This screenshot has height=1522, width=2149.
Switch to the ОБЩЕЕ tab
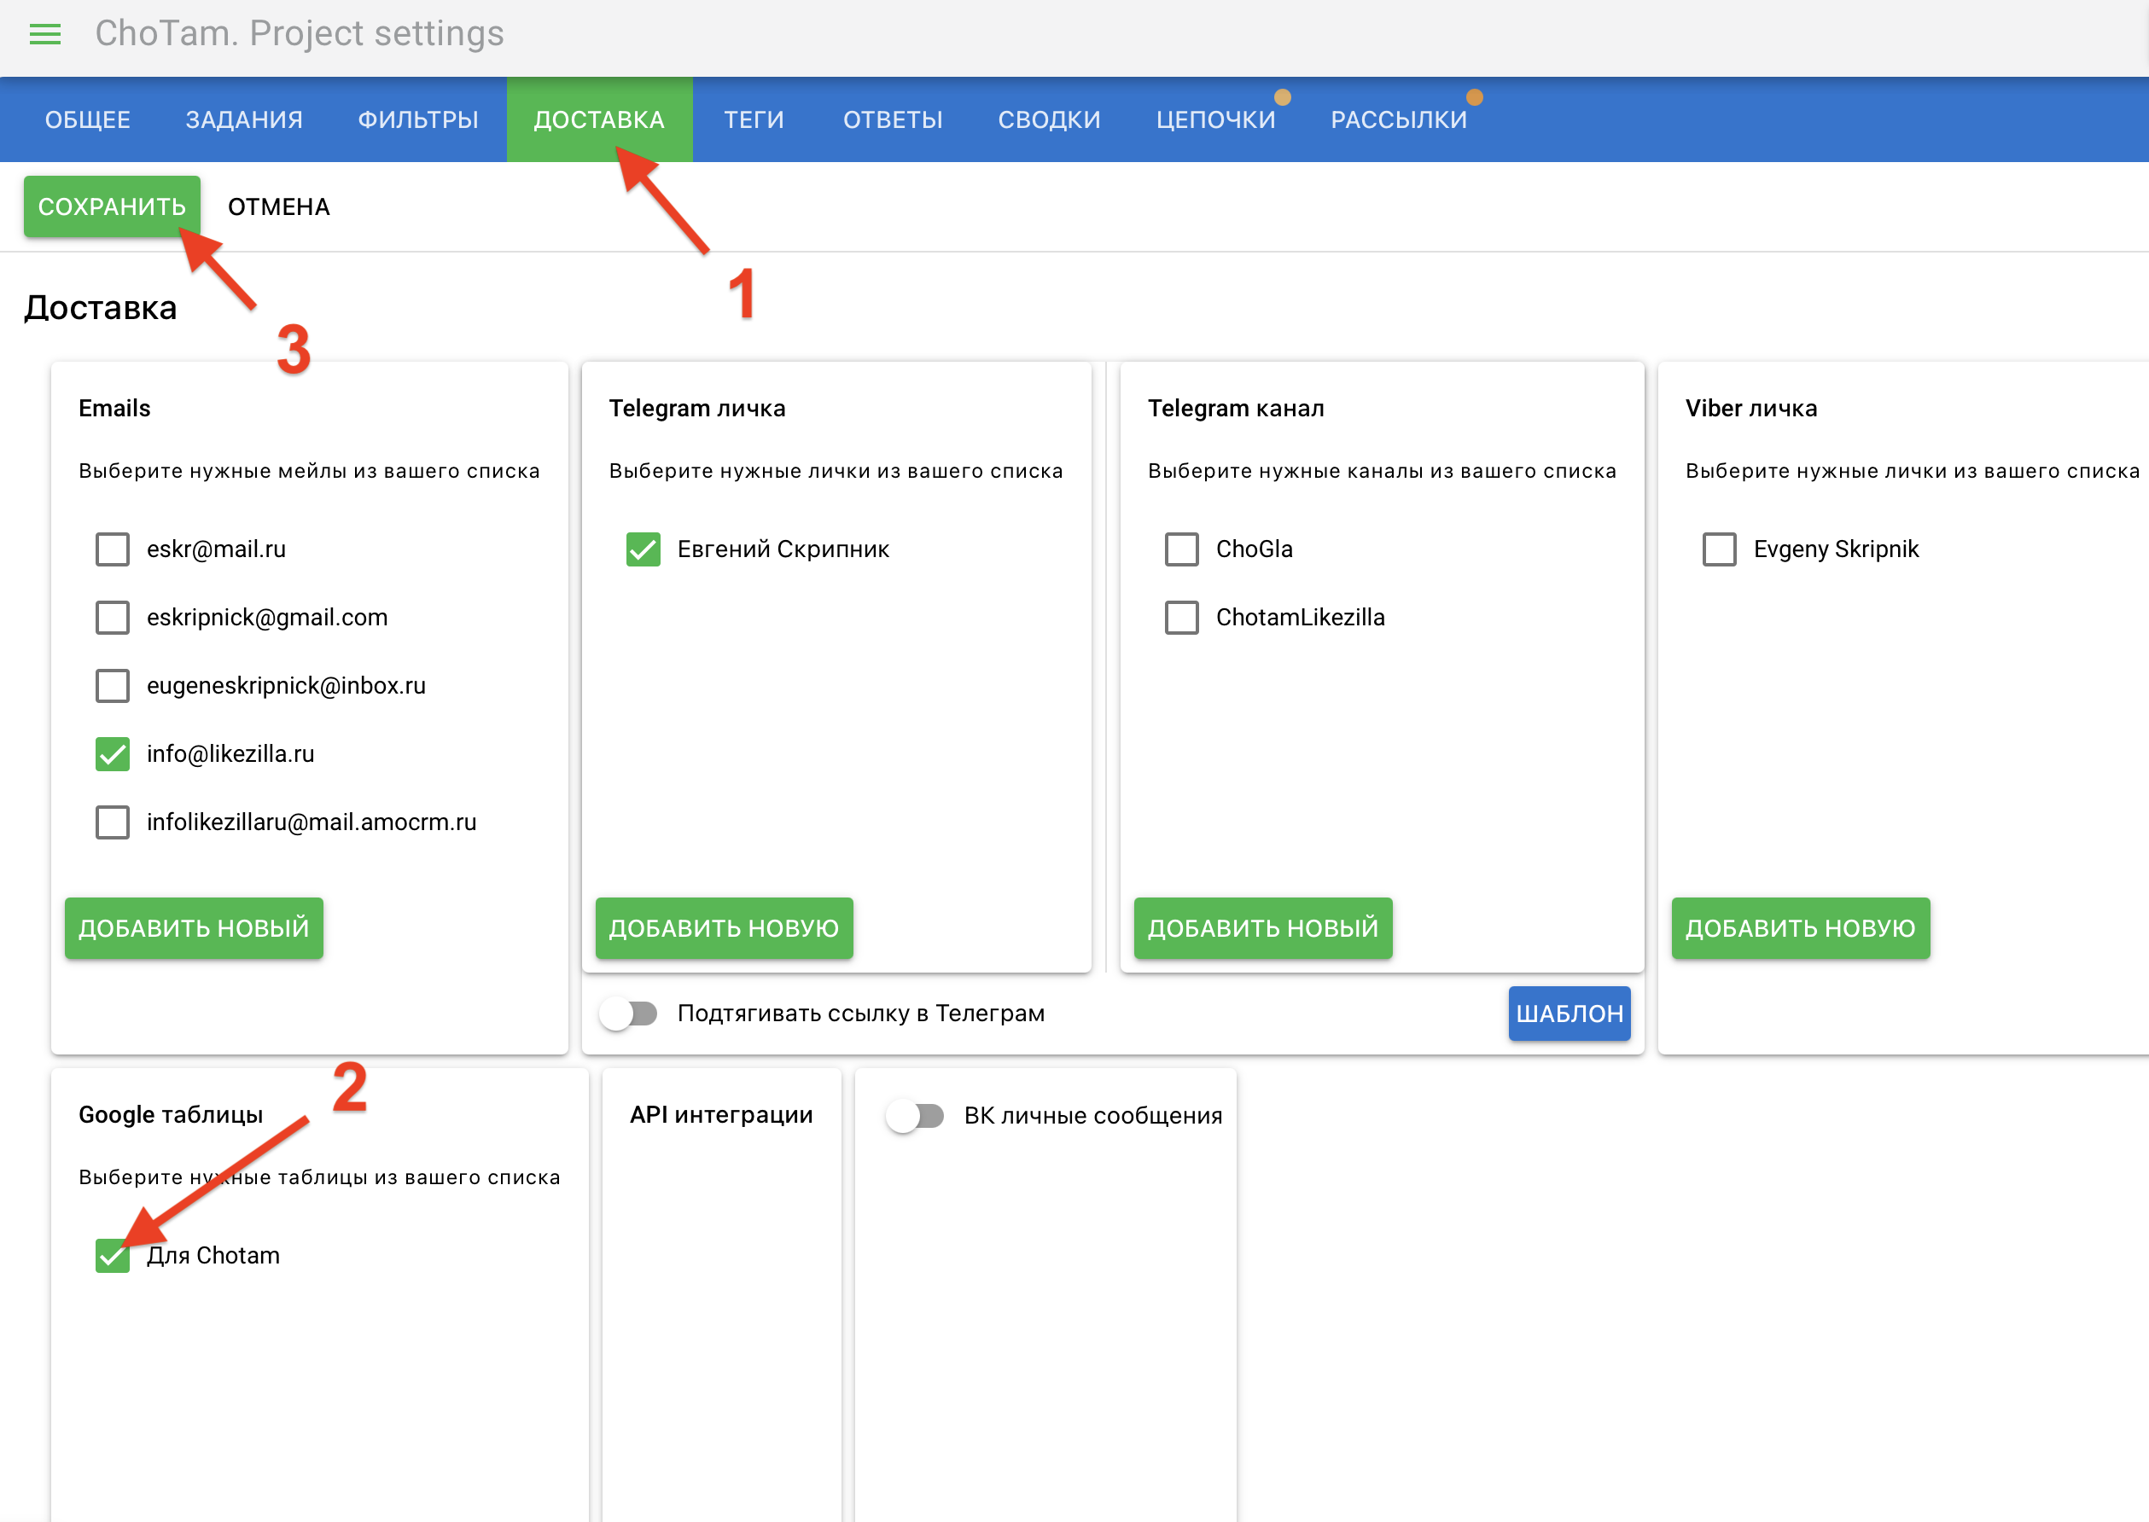(87, 120)
